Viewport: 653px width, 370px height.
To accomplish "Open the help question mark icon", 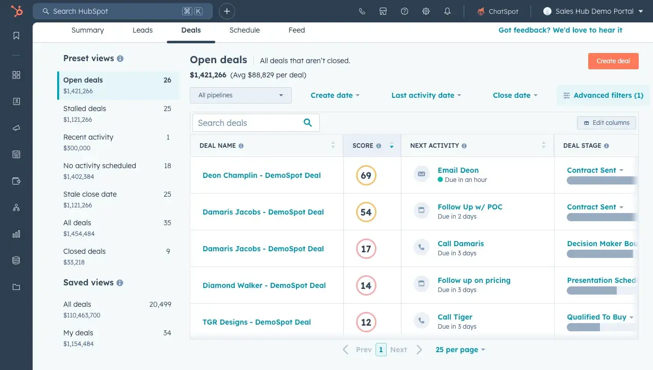I will point(405,11).
